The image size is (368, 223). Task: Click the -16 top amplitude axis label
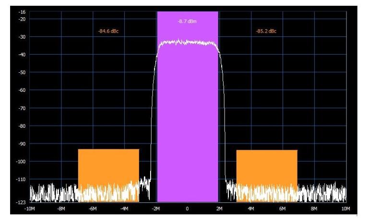tap(23, 12)
